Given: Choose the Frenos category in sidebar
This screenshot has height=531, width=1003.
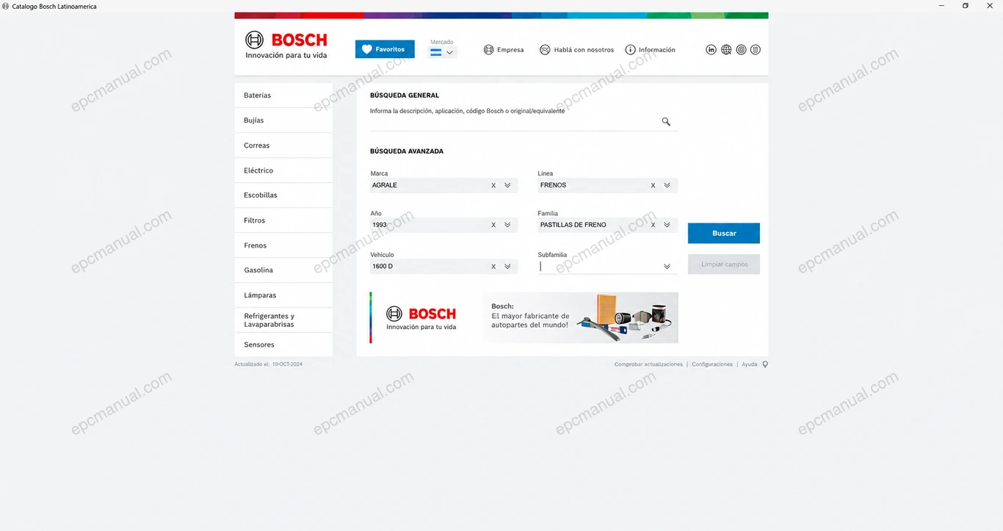Looking at the screenshot, I should 283,245.
